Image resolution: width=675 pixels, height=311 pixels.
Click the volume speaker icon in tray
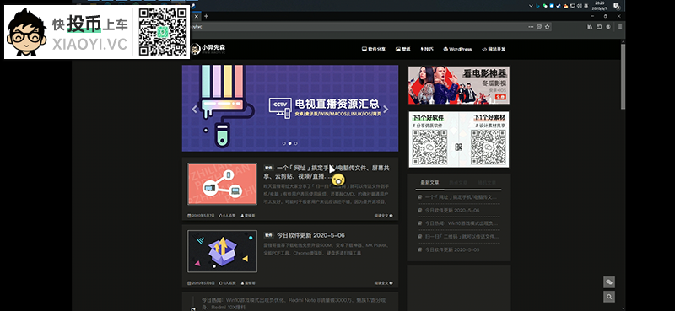click(580, 6)
